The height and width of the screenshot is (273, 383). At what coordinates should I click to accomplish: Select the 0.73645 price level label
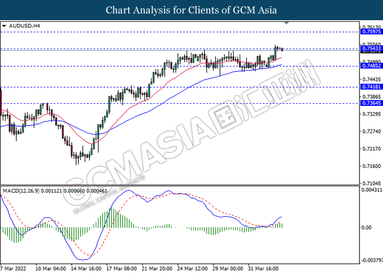point(372,103)
